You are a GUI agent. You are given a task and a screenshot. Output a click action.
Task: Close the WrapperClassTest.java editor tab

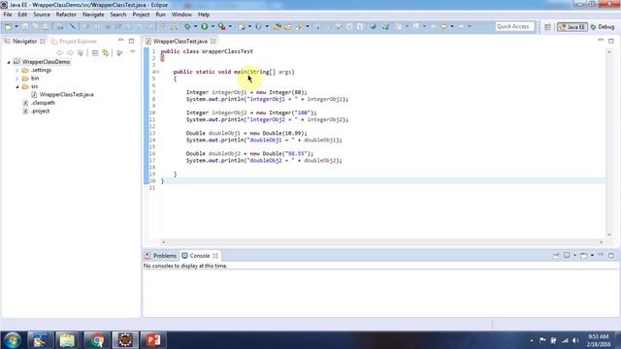click(x=213, y=41)
